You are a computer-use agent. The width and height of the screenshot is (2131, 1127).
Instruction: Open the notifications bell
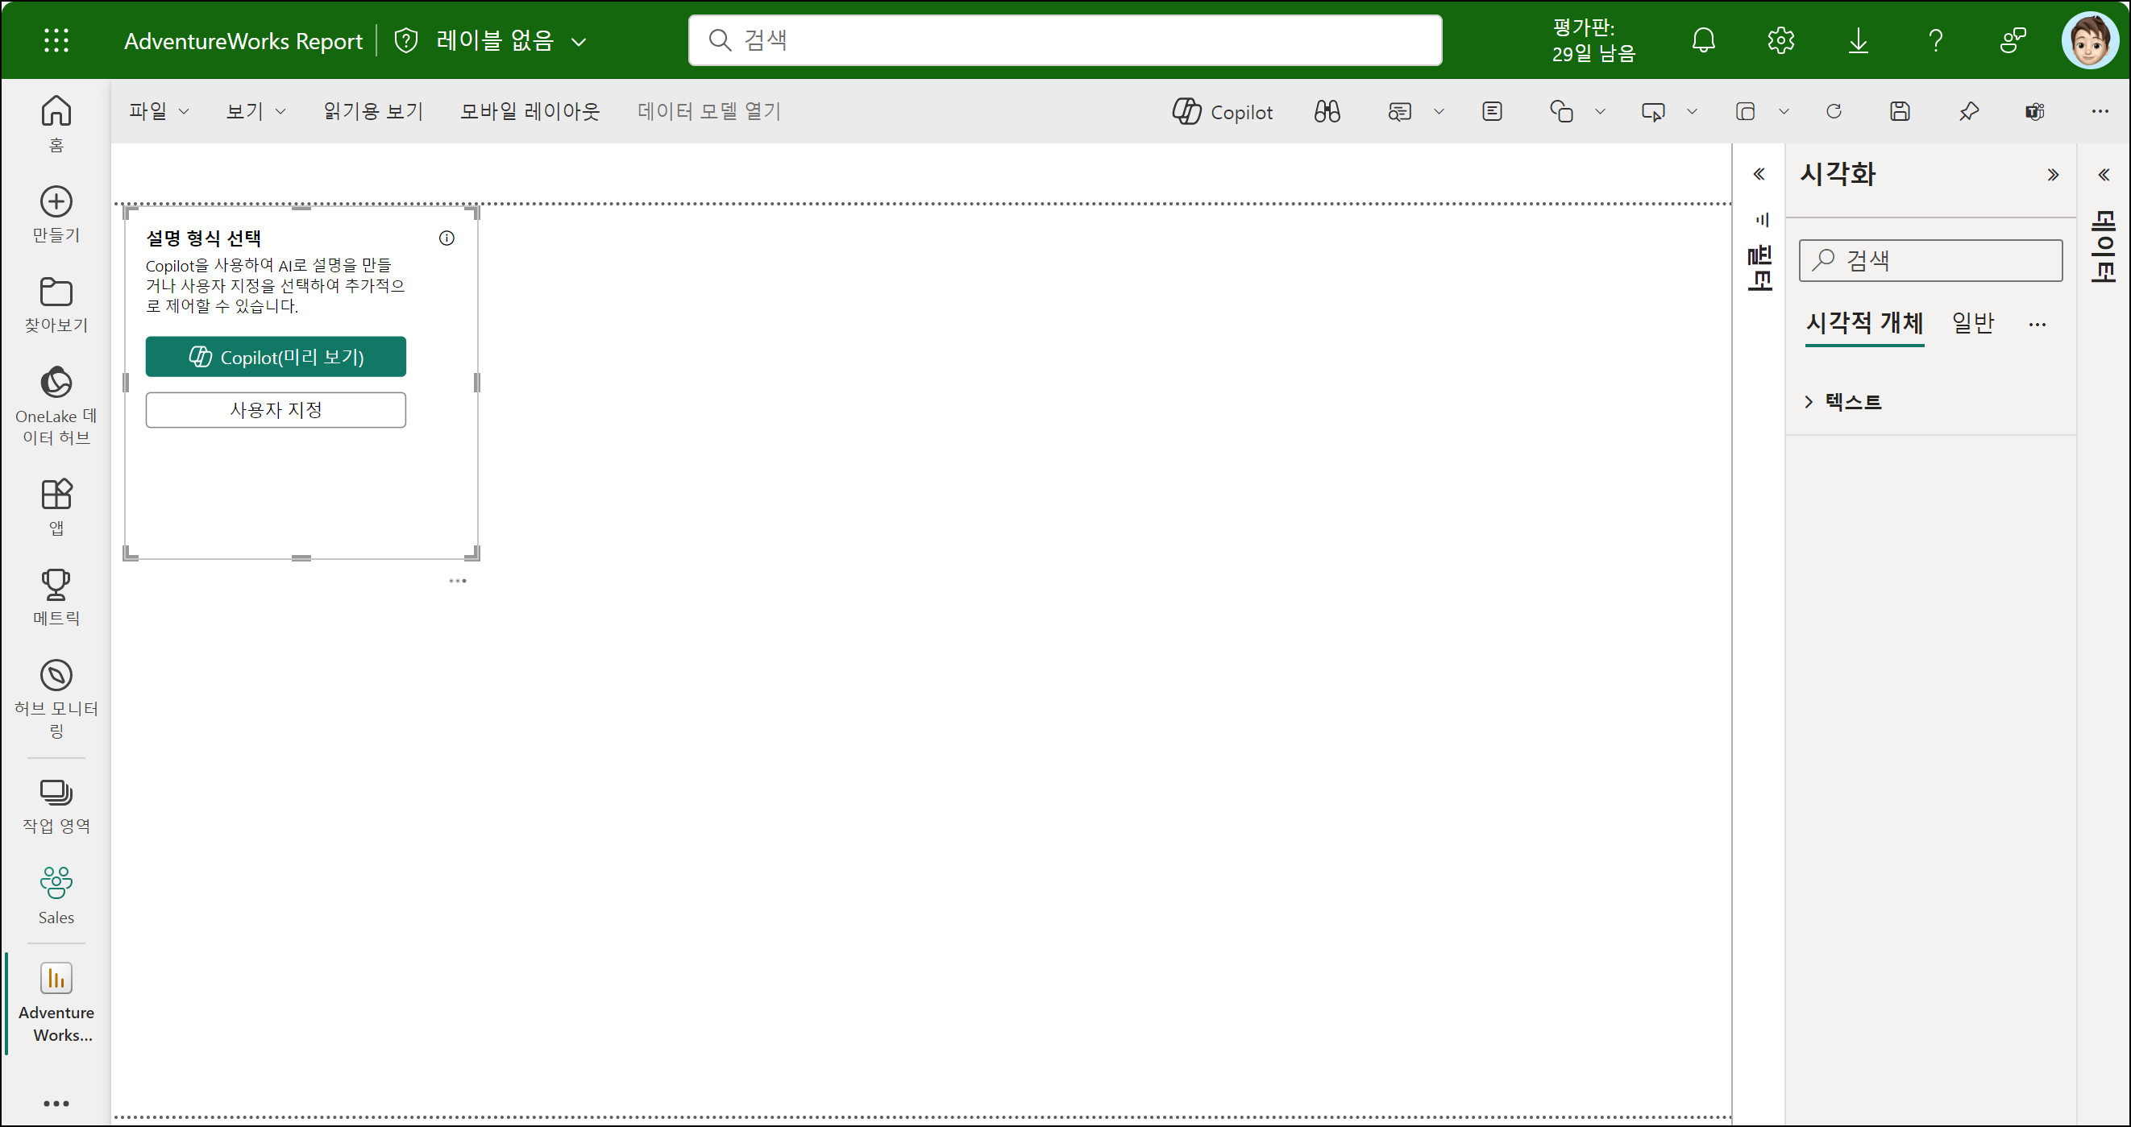[x=1702, y=40]
